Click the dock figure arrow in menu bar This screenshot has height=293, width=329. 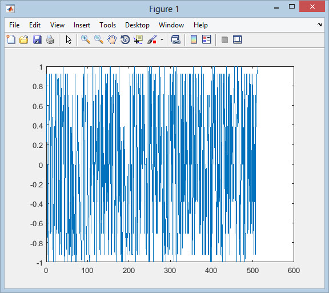click(319, 25)
